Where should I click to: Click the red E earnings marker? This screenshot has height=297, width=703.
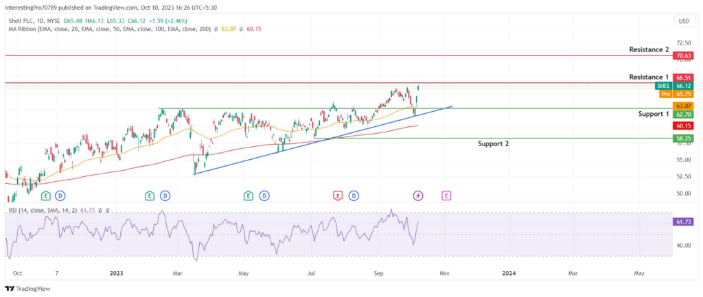338,195
